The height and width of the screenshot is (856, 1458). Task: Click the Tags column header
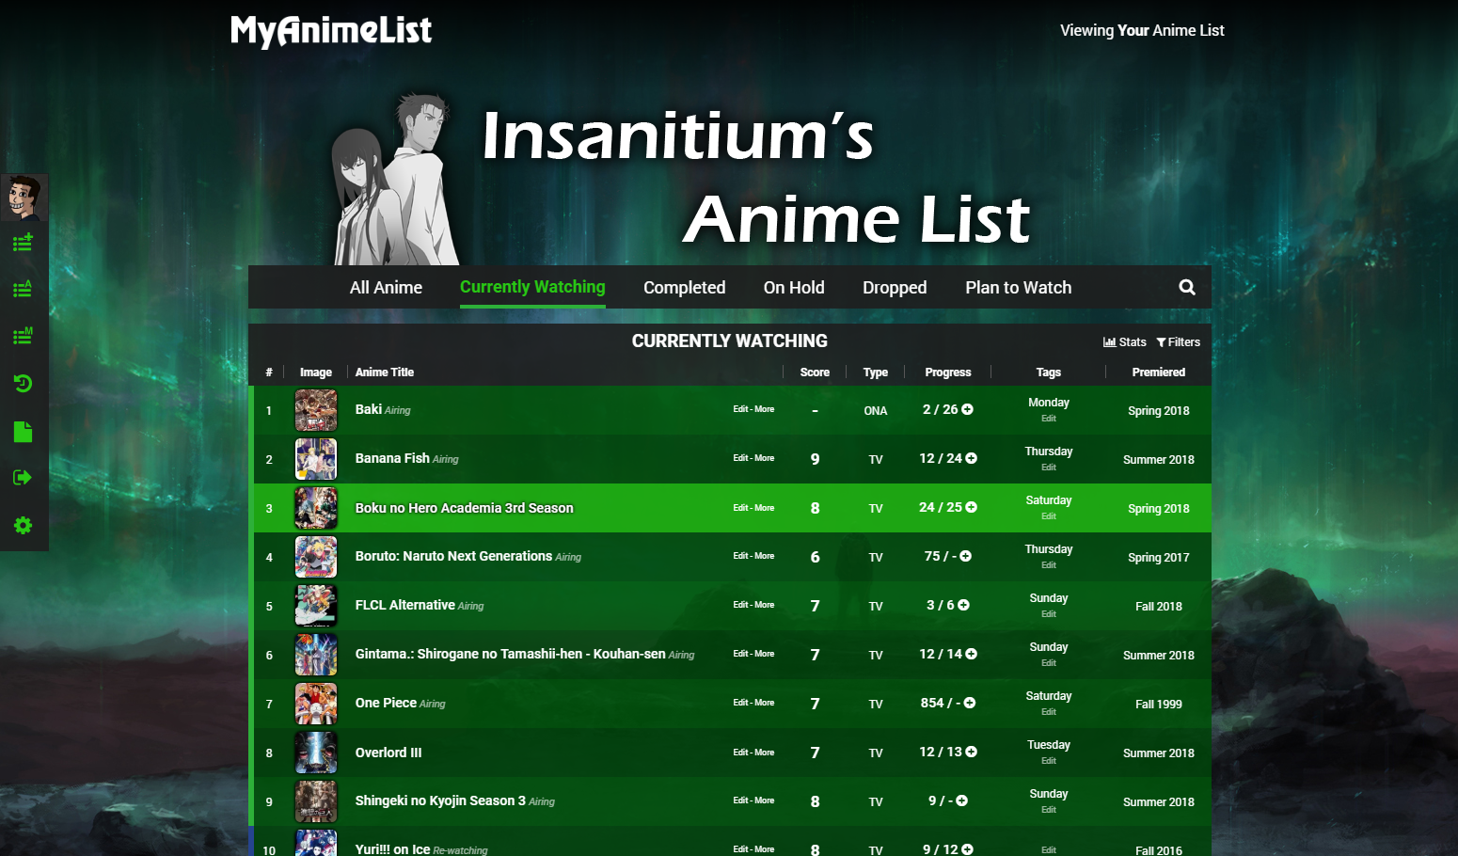coord(1049,373)
